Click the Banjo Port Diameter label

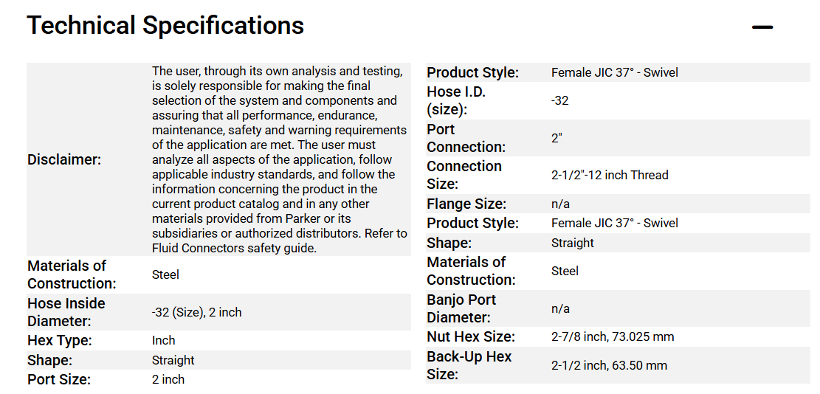tap(461, 308)
